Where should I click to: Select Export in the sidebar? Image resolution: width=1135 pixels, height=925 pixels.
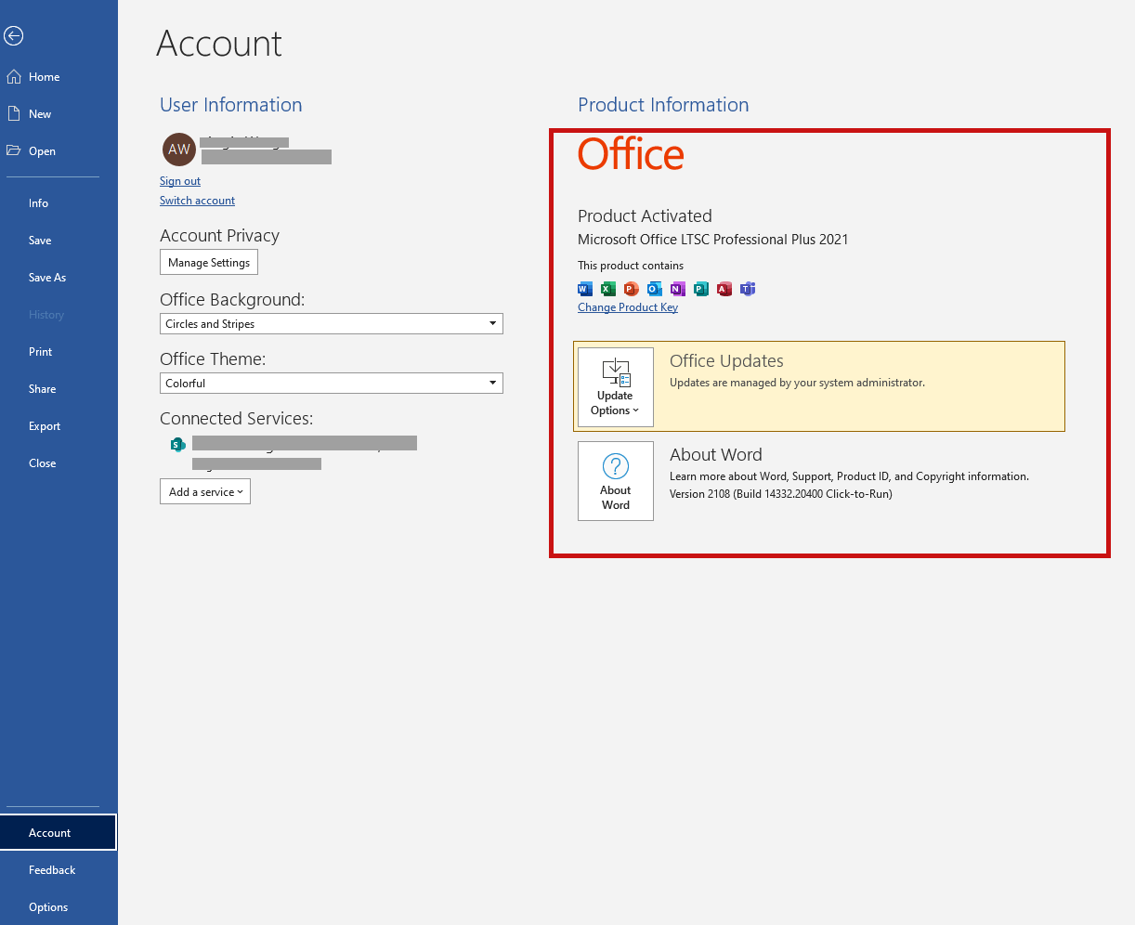45,426
